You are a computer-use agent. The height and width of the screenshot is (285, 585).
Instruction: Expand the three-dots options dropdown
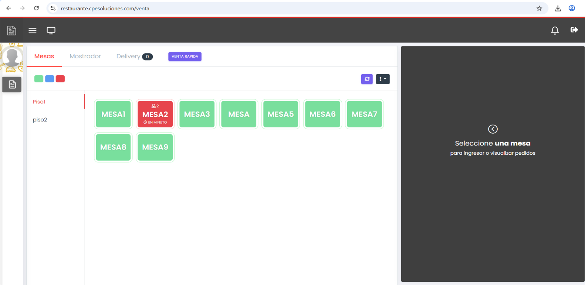(x=382, y=79)
